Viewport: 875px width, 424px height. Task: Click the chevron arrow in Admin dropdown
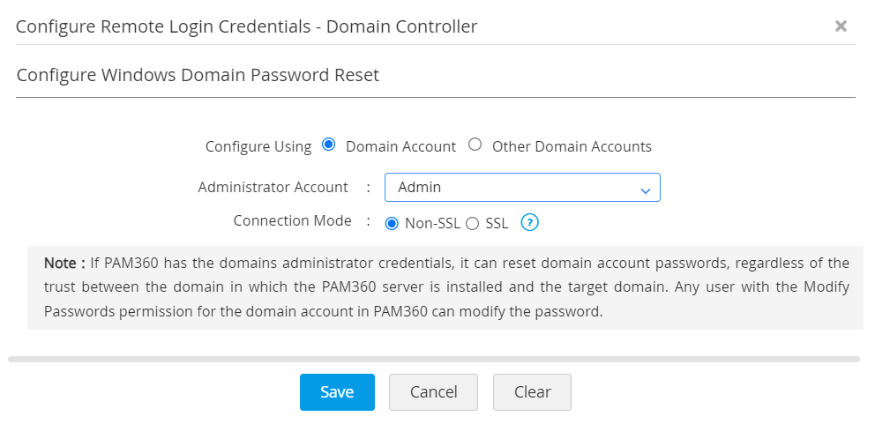tap(645, 190)
